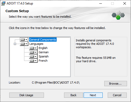Click the ADOIT setup title bar icon
This screenshot has height=102, width=131.
(x=3, y=3)
